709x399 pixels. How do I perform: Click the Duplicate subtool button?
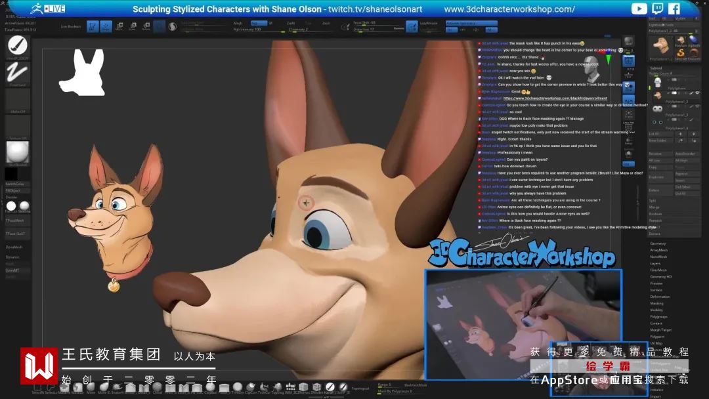(660, 177)
